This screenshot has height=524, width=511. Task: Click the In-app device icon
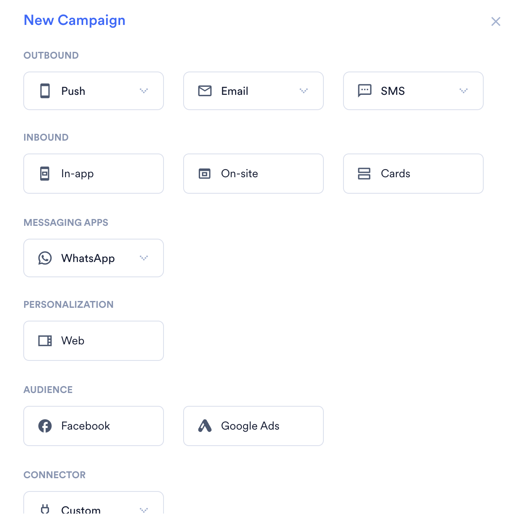pos(45,174)
